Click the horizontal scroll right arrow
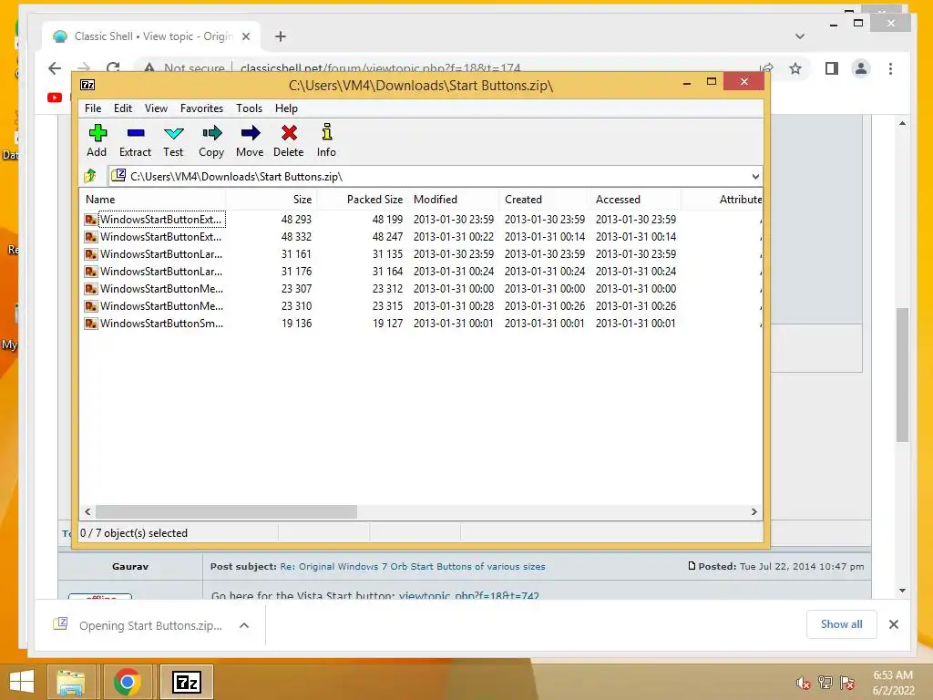Viewport: 933px width, 700px height. (x=754, y=512)
